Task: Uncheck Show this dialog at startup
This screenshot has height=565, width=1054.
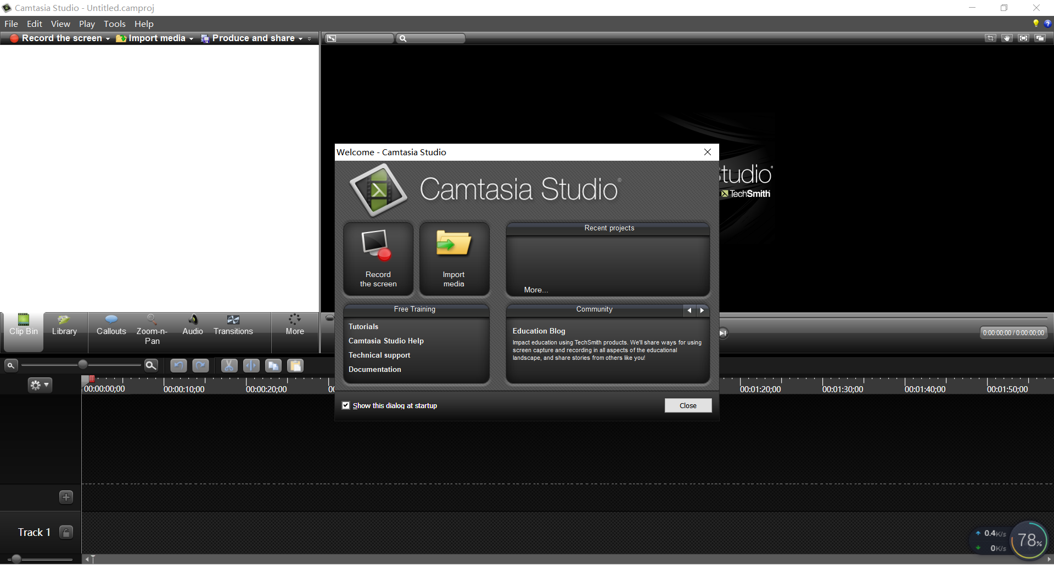Action: pyautogui.click(x=346, y=405)
